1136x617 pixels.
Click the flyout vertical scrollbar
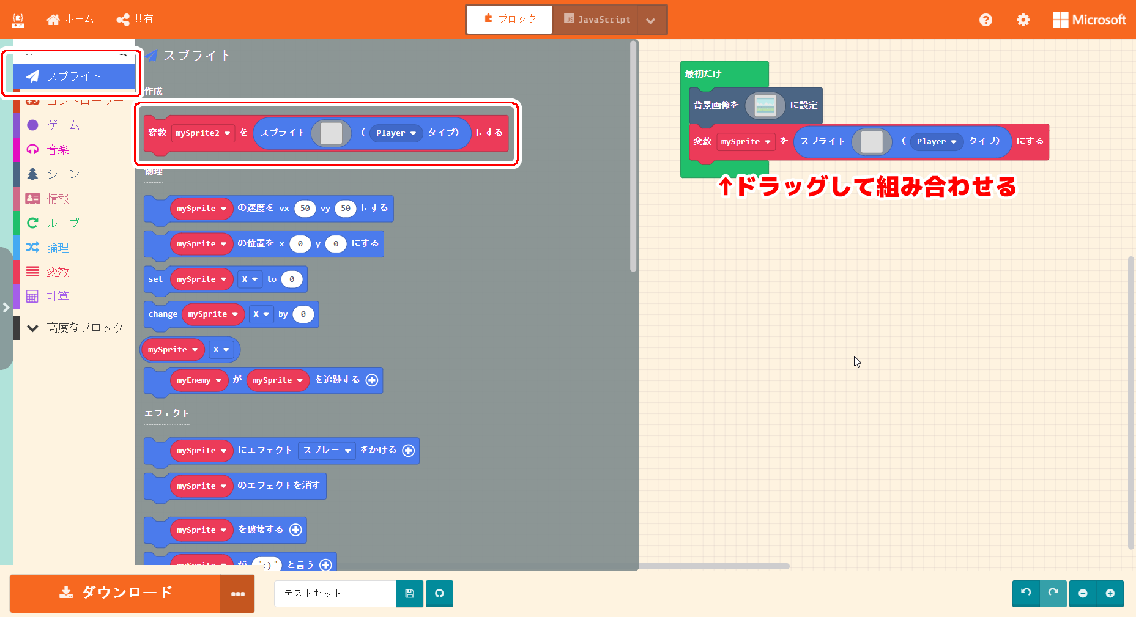click(x=633, y=157)
